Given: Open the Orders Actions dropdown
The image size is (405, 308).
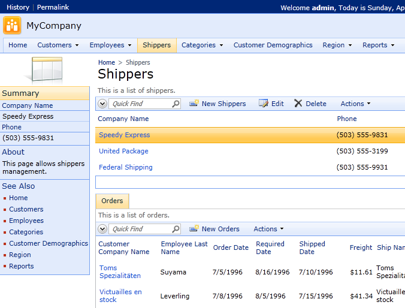Looking at the screenshot, I should [x=268, y=229].
